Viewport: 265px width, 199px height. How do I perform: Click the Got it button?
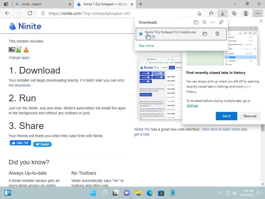tap(226, 116)
